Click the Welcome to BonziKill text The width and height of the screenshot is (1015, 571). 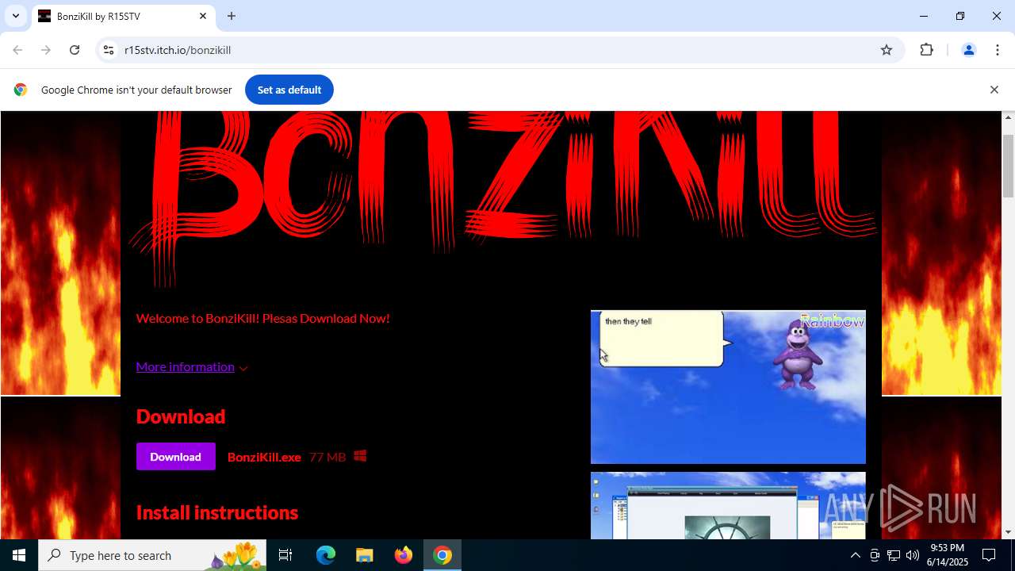click(262, 318)
